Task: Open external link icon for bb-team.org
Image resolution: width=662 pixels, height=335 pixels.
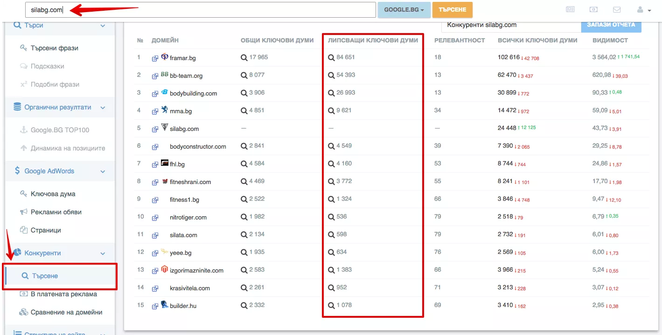Action: pos(155,76)
